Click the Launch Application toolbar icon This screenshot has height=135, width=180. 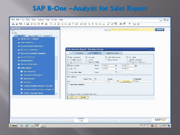click(42, 24)
